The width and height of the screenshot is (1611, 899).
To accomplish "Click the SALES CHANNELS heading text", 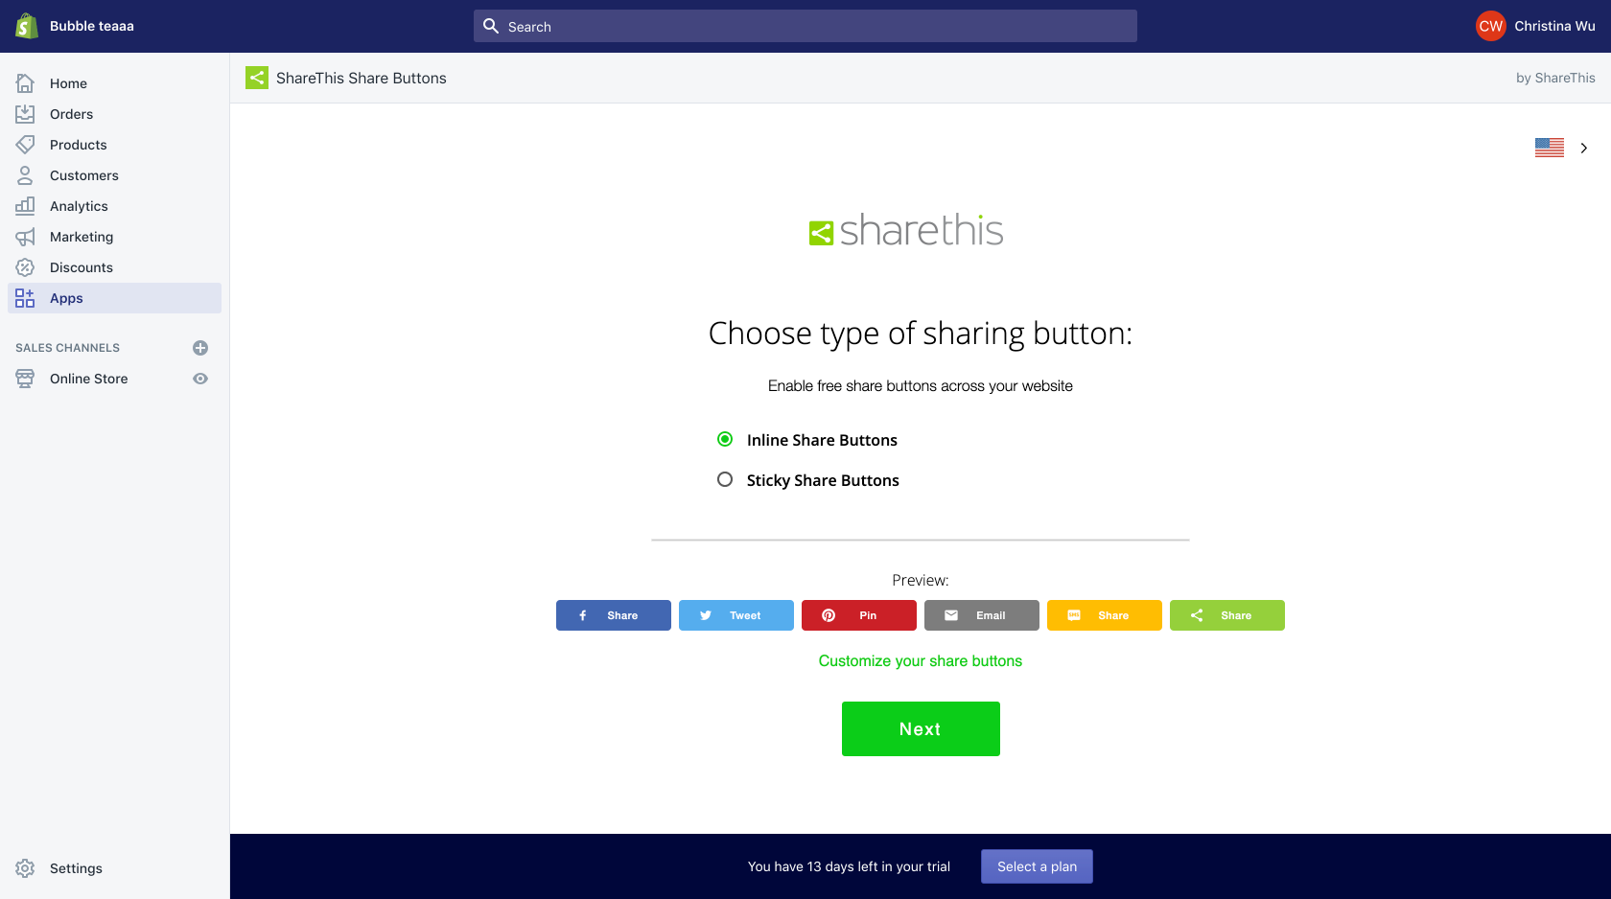I will click(67, 348).
